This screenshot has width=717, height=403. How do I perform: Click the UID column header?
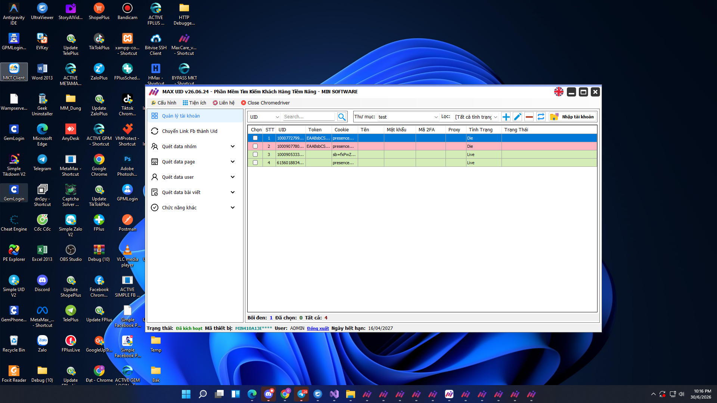(x=291, y=129)
